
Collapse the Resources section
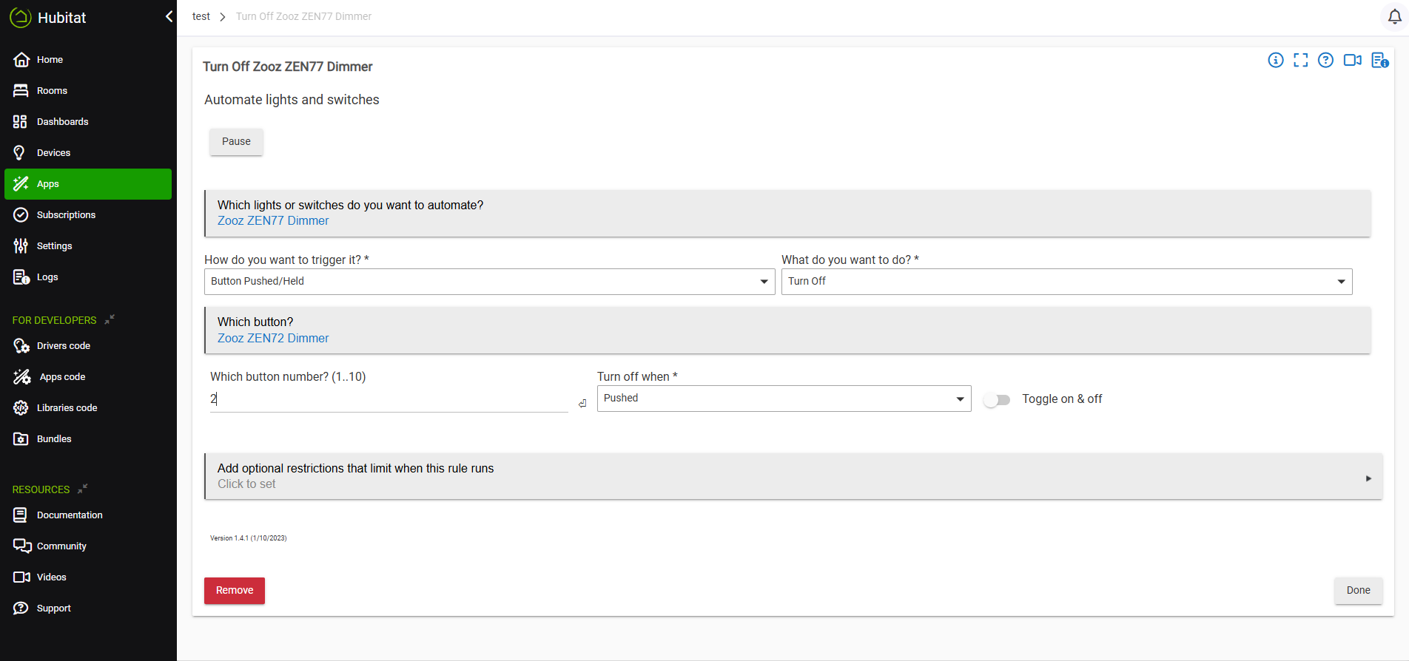click(x=83, y=489)
